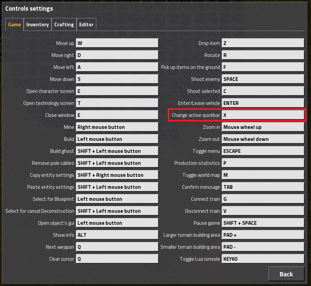This screenshot has height=286, width=311.
Task: Change the Toggle menu ESCAPE binding
Action: [263, 151]
